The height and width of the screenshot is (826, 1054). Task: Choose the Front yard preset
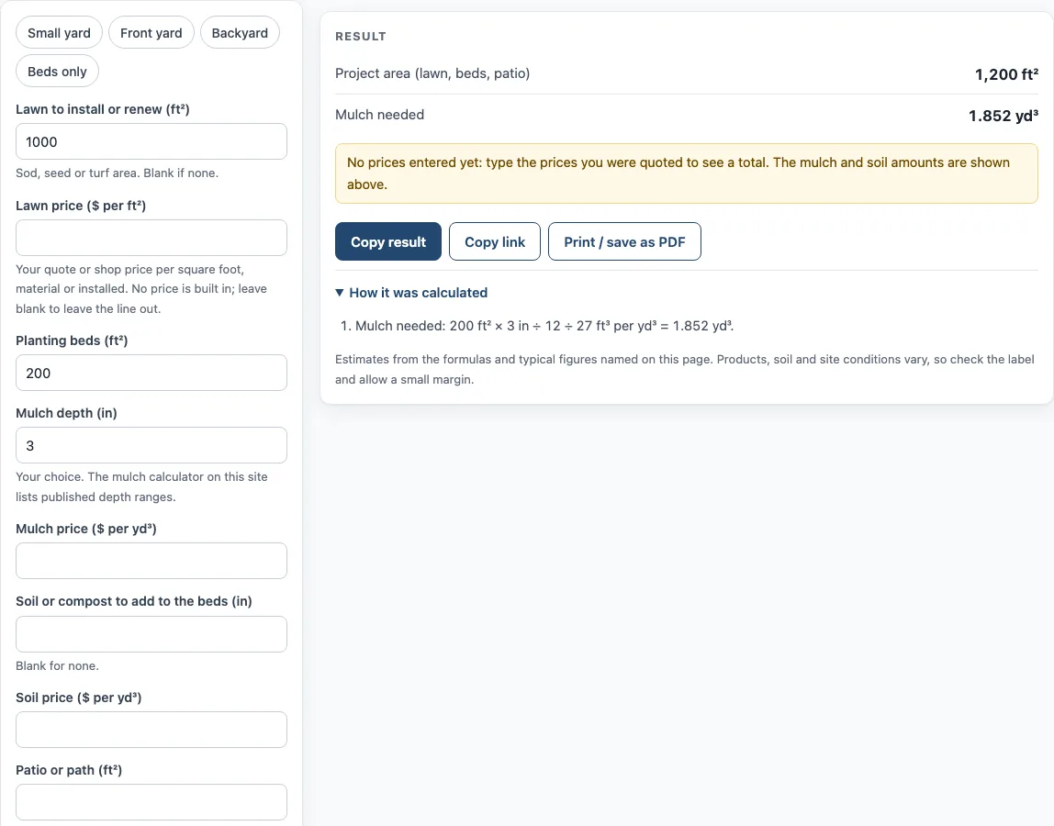[x=151, y=33]
